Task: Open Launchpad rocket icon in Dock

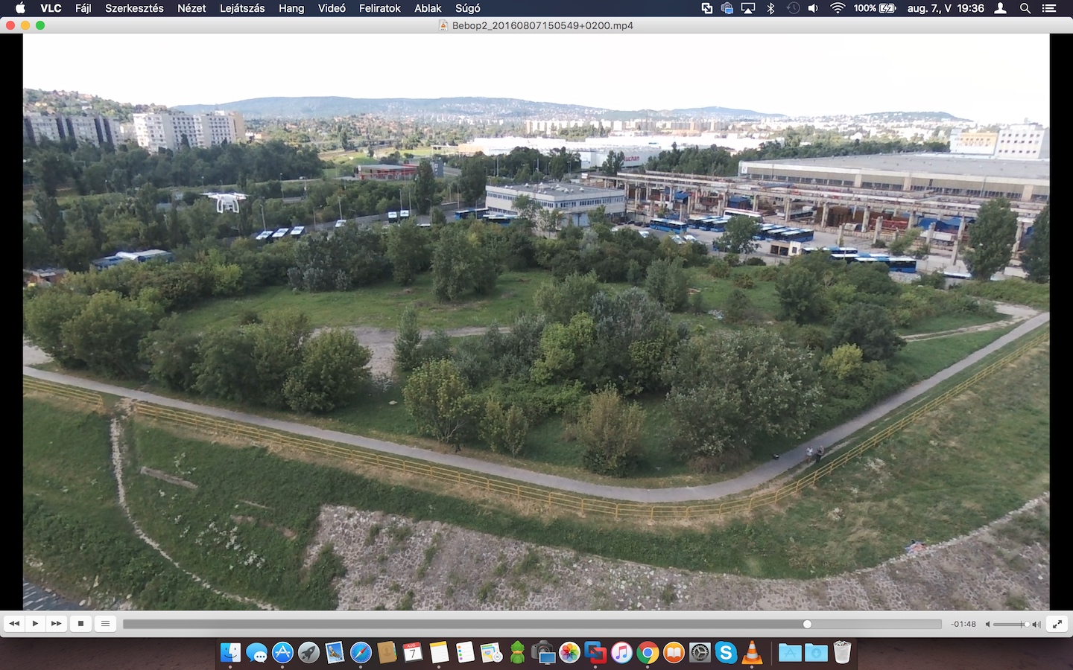Action: coord(308,653)
